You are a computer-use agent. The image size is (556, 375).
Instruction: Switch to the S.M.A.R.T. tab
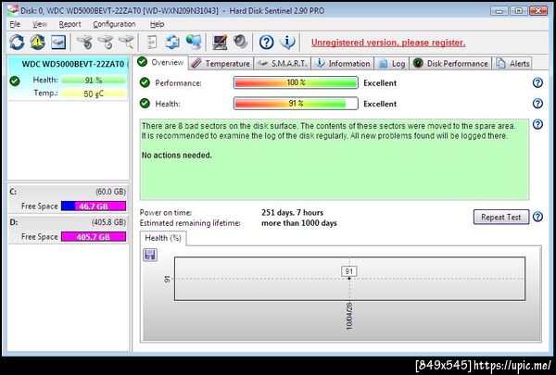tap(283, 64)
